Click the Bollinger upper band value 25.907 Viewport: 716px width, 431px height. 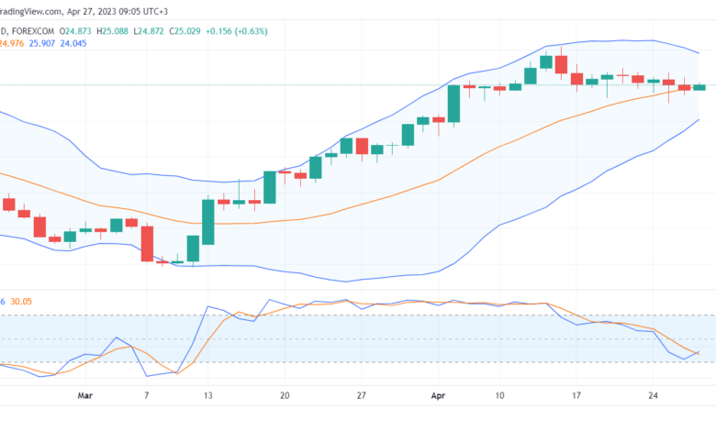pyautogui.click(x=42, y=43)
